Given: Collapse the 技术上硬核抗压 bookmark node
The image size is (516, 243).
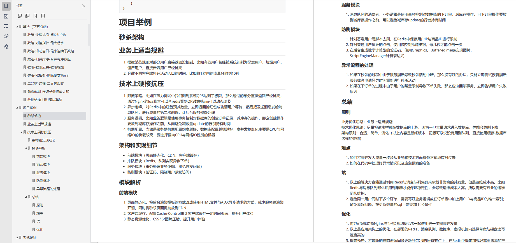Looking at the screenshot, I should (x=21, y=132).
